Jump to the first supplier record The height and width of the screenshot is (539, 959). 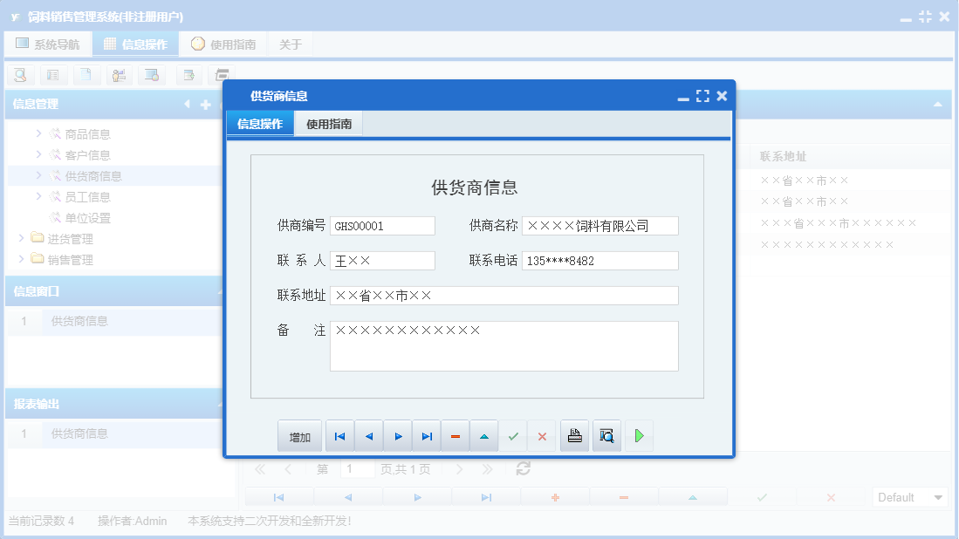tap(339, 435)
